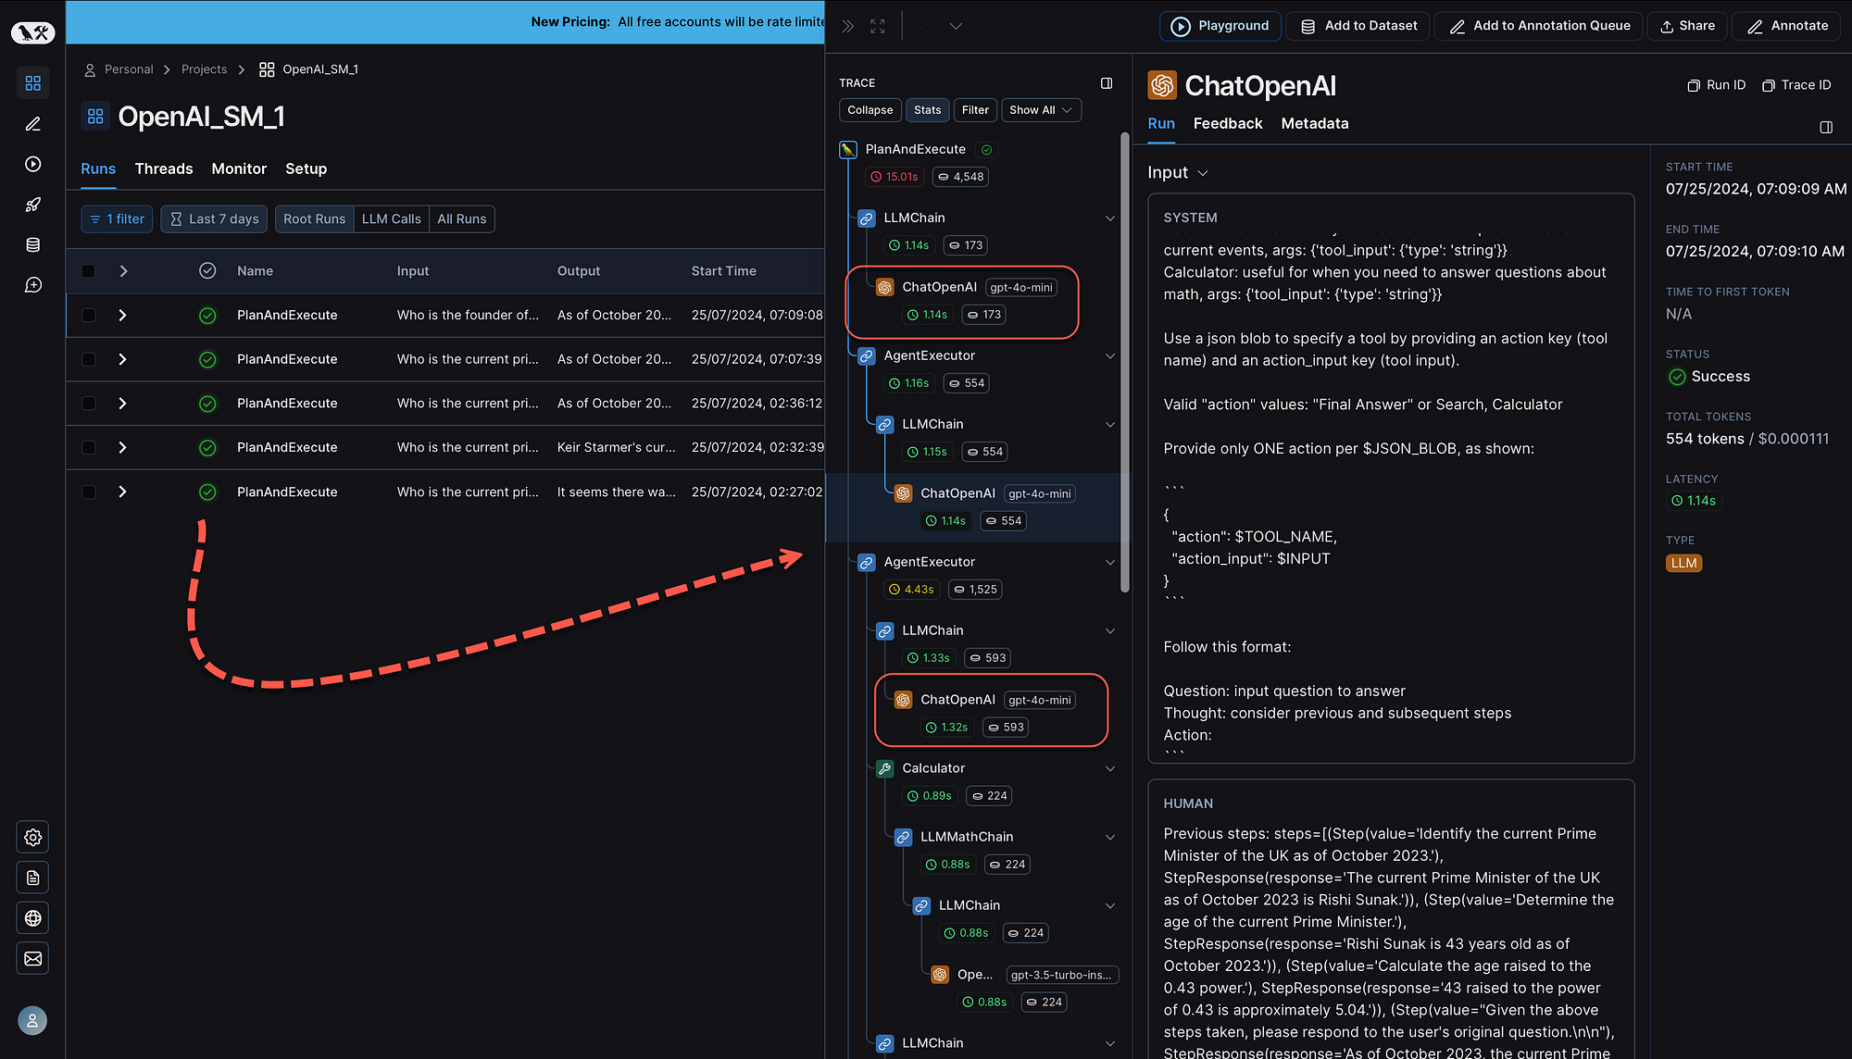
Task: Select the annotation pen icon in the sidebar
Action: [32, 123]
